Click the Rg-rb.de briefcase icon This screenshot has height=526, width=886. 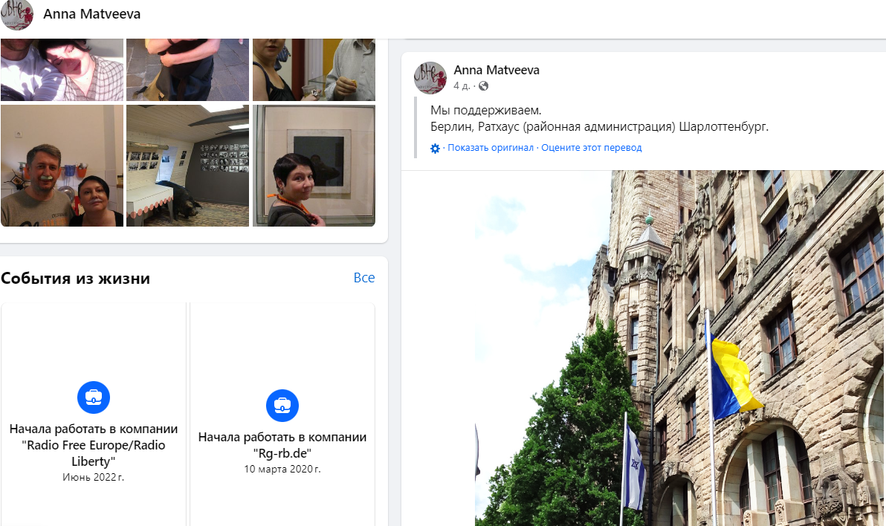pos(282,405)
